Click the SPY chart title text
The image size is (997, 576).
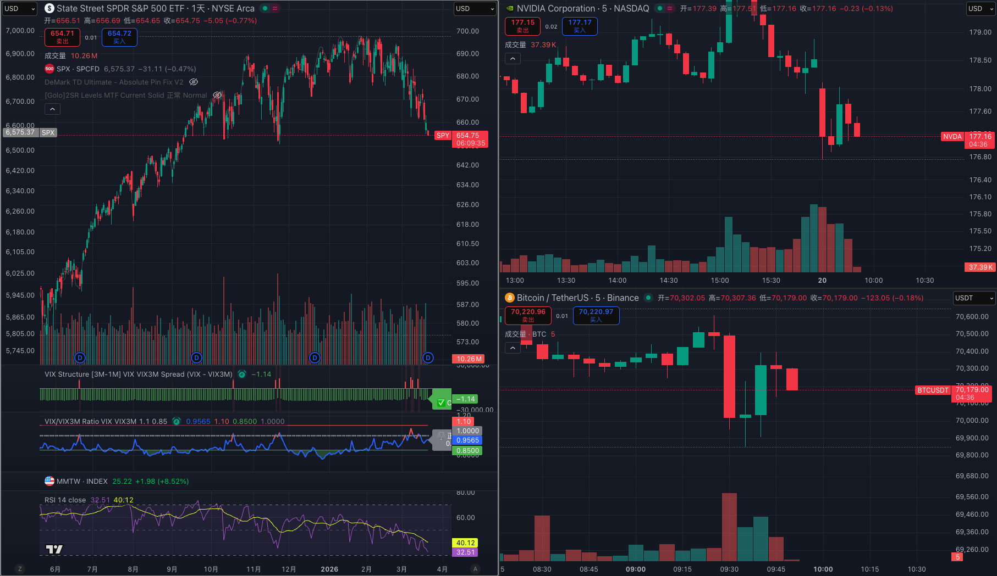pyautogui.click(x=156, y=8)
